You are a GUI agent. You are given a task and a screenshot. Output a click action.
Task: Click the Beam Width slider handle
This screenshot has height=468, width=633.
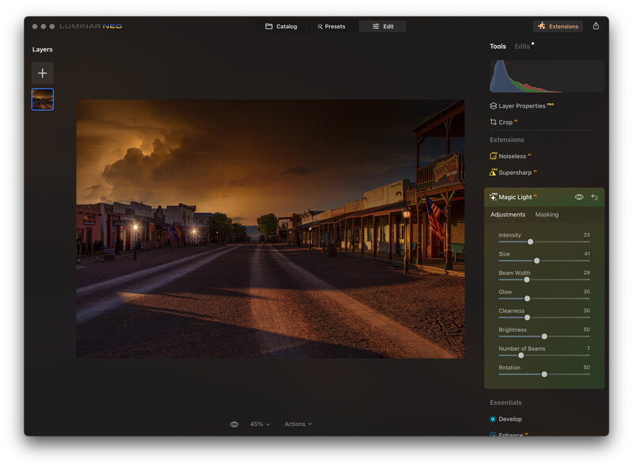[527, 280]
